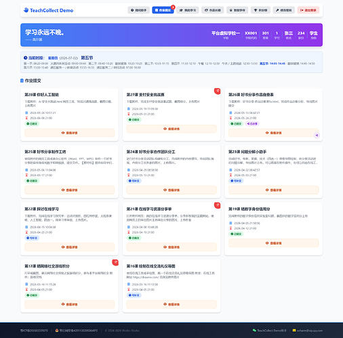Open 查看详情 for 第21课 card
This screenshot has height=338, width=343.
coord(171,247)
